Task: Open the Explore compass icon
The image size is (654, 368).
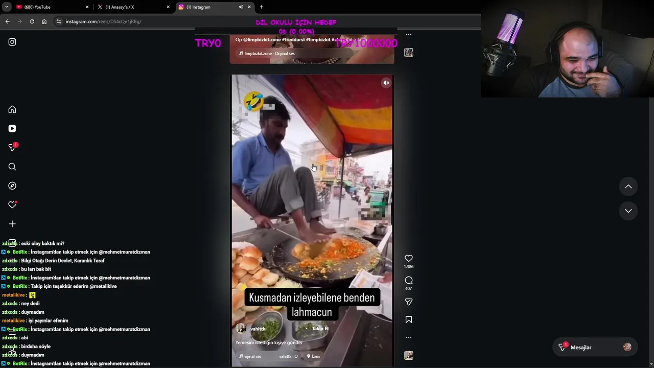Action: pyautogui.click(x=12, y=186)
